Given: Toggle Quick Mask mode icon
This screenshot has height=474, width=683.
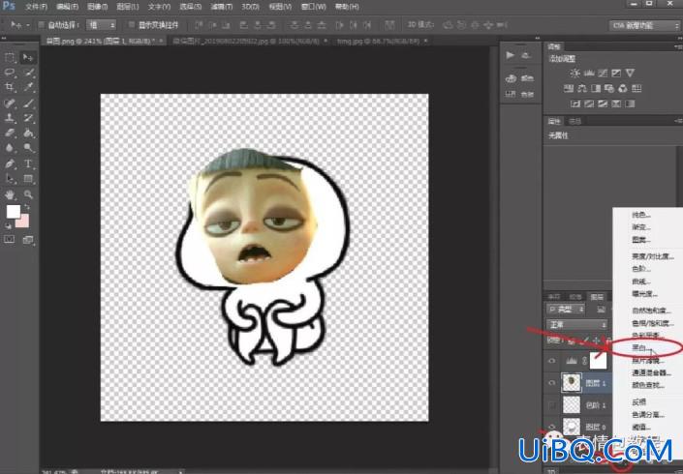Looking at the screenshot, I should click(x=9, y=240).
